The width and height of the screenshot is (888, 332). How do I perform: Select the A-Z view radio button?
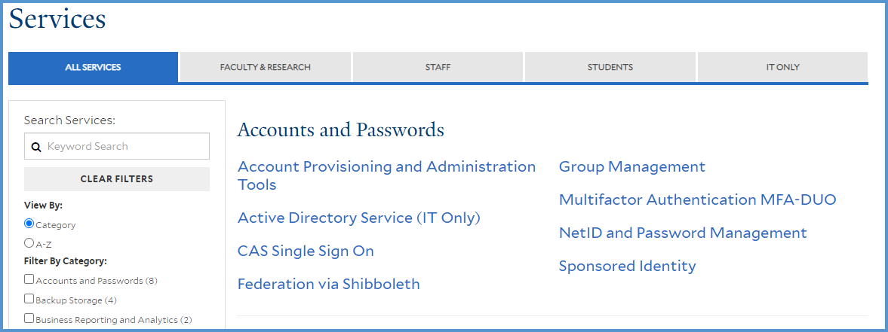coord(29,242)
